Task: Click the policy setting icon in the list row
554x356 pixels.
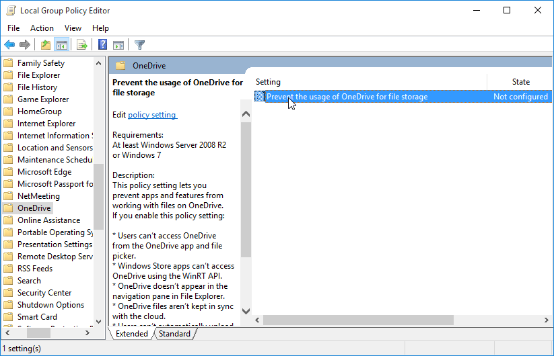Action: coord(260,96)
